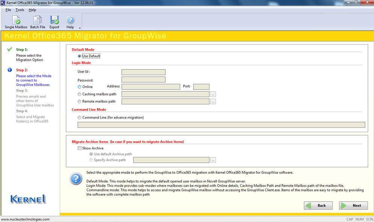Click the www.nucleustechnologies.com status bar text

tap(25, 219)
